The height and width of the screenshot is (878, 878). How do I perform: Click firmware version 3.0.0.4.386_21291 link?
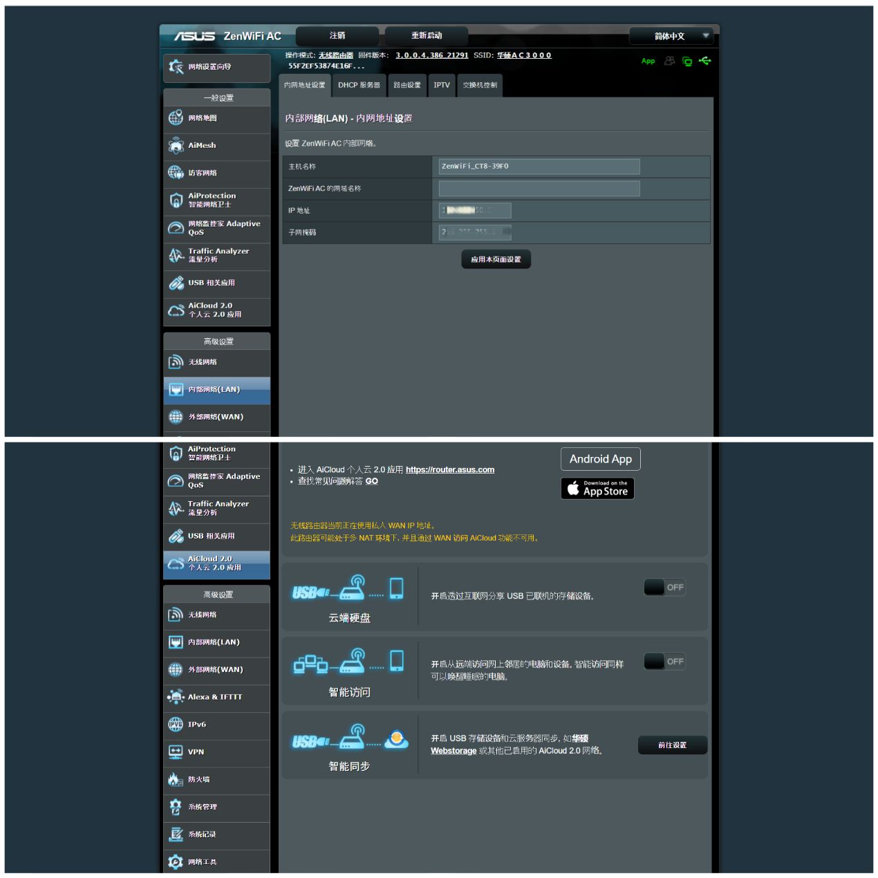click(432, 55)
